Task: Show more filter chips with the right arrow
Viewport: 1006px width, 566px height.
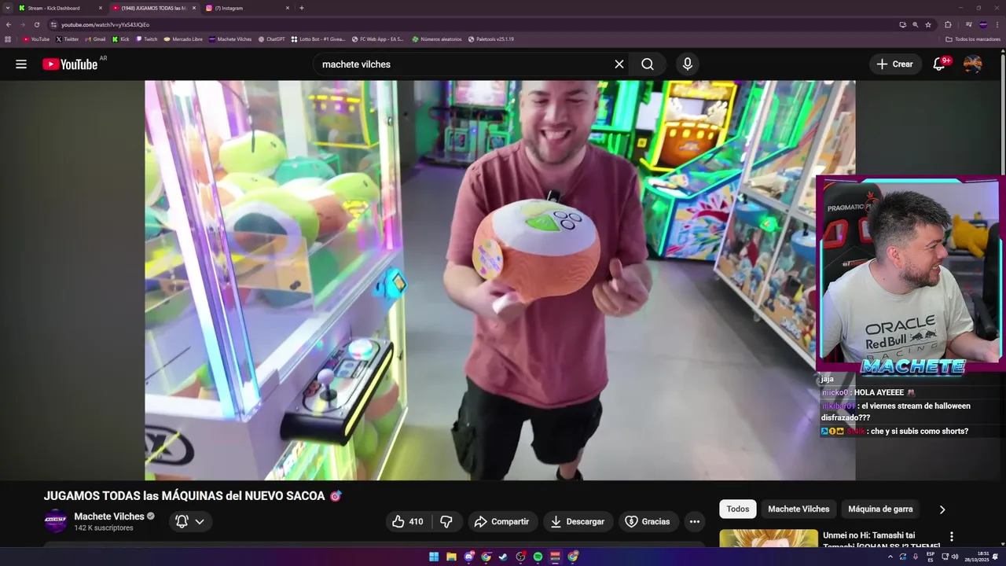Action: click(942, 509)
